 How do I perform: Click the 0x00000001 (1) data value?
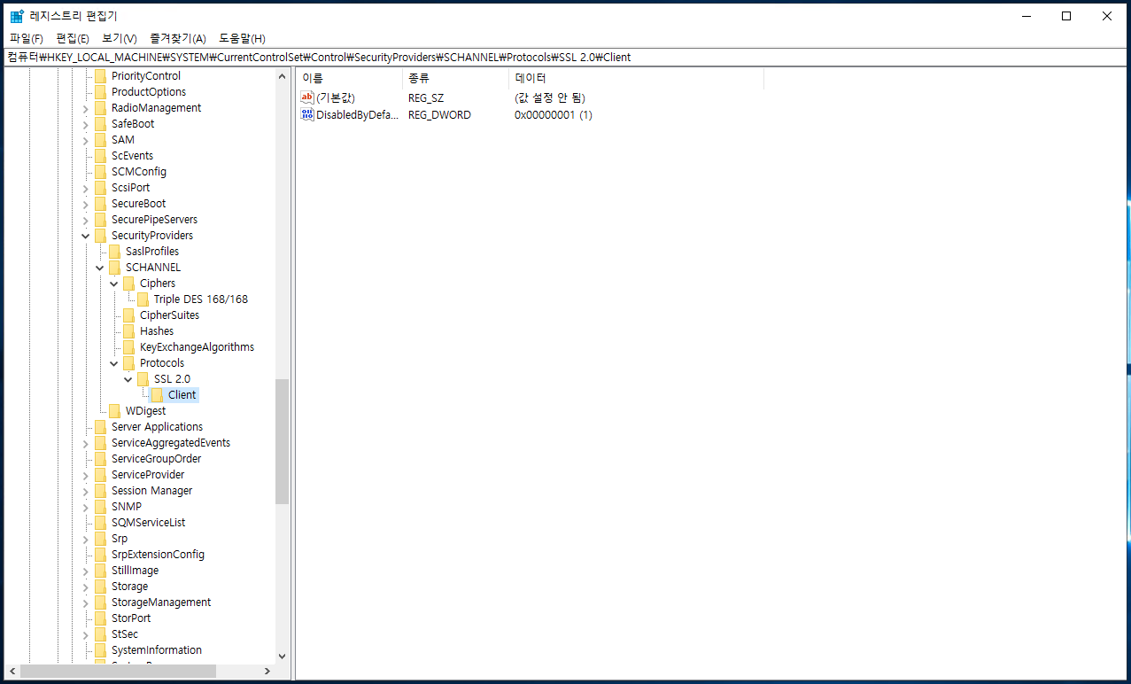(554, 115)
